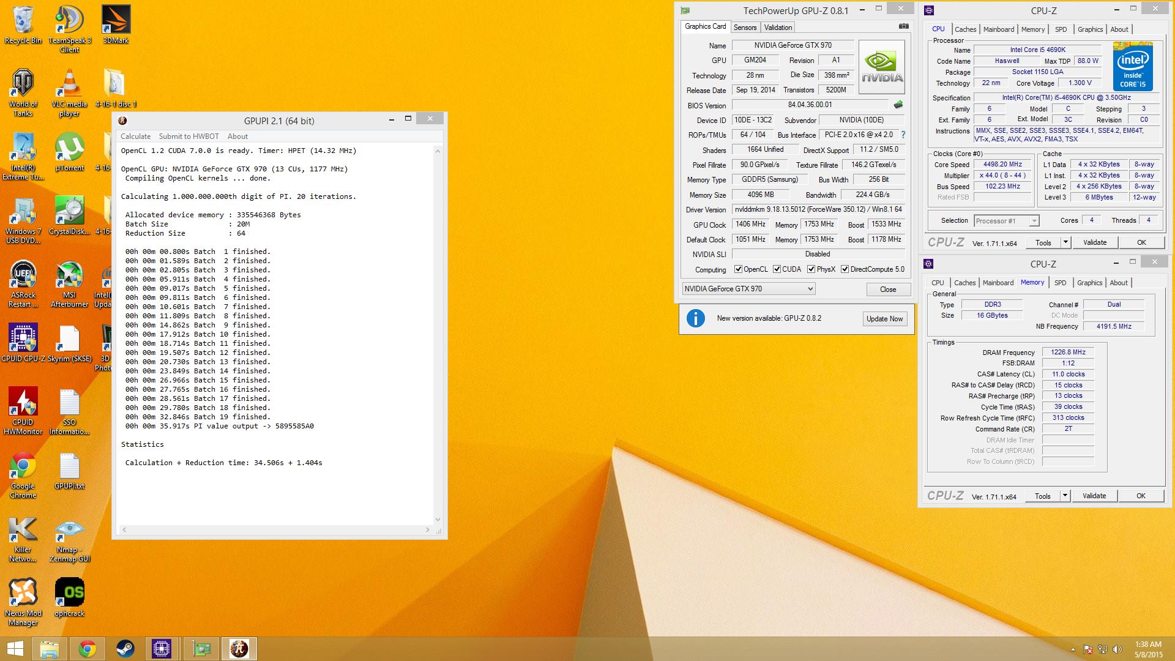Click the Bus Interface question mark in GPU-Z
Image resolution: width=1175 pixels, height=661 pixels.
click(903, 135)
